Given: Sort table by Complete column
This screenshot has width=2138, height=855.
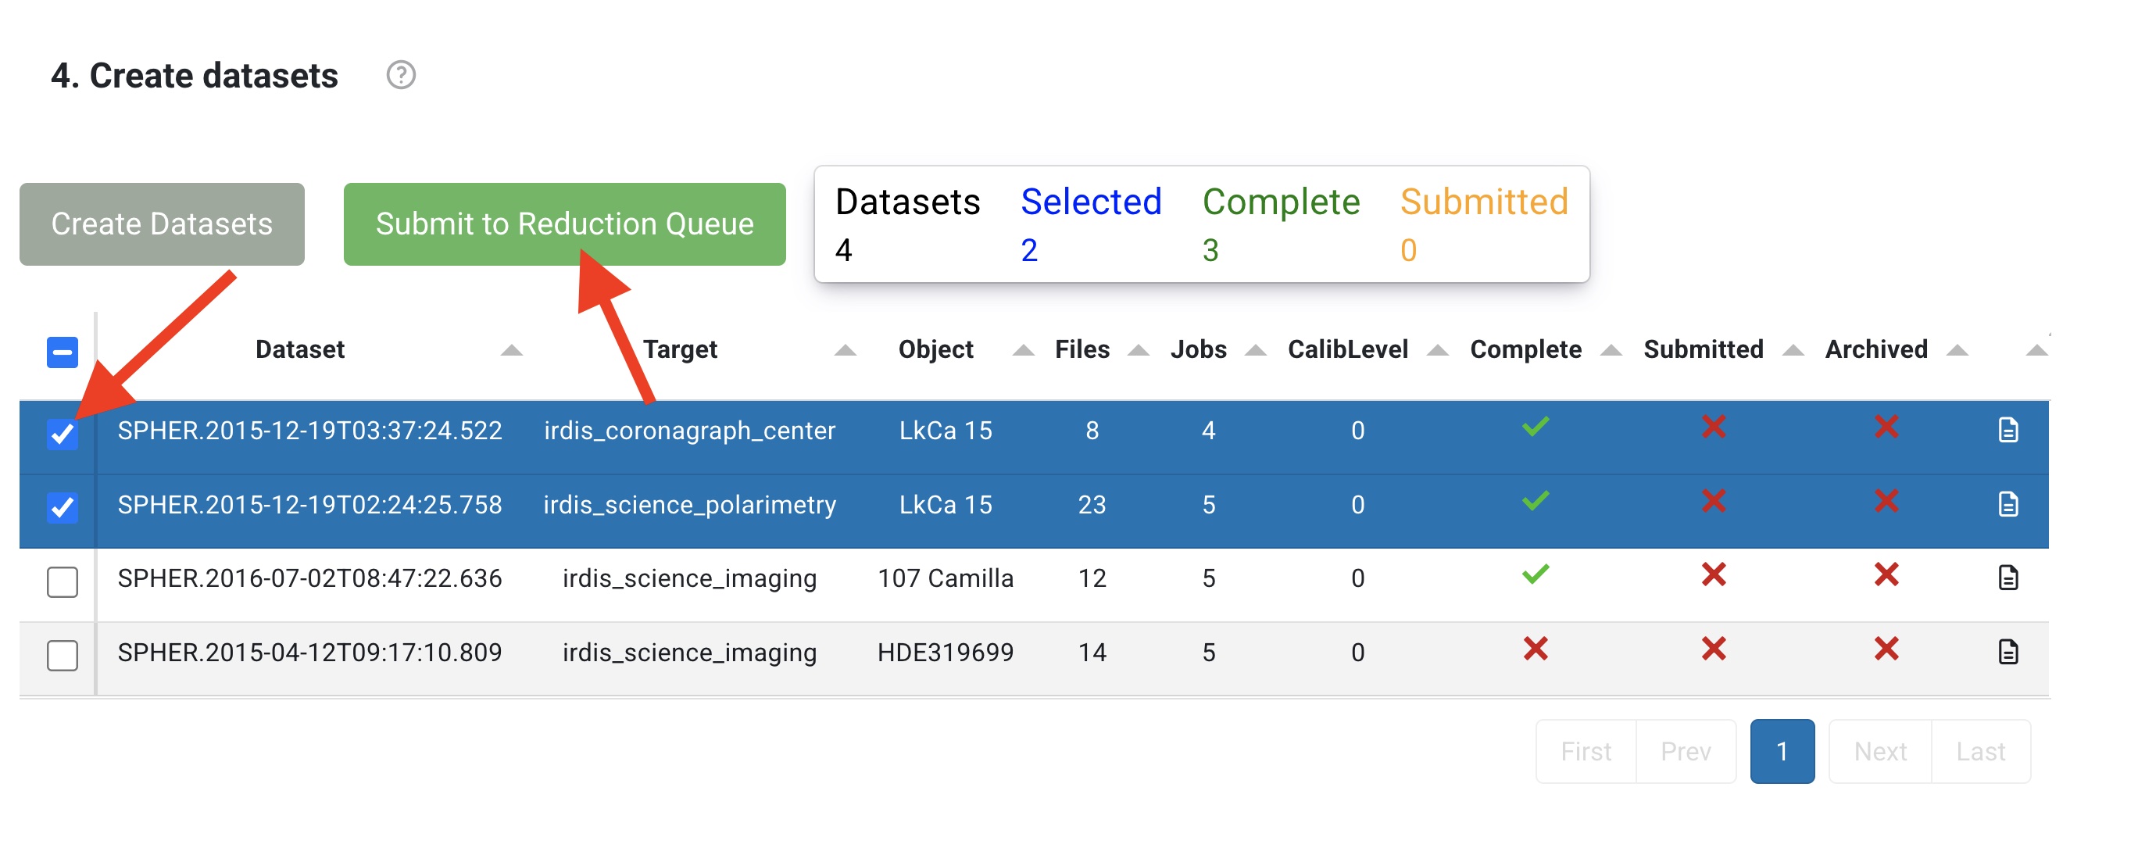Looking at the screenshot, I should point(1611,350).
